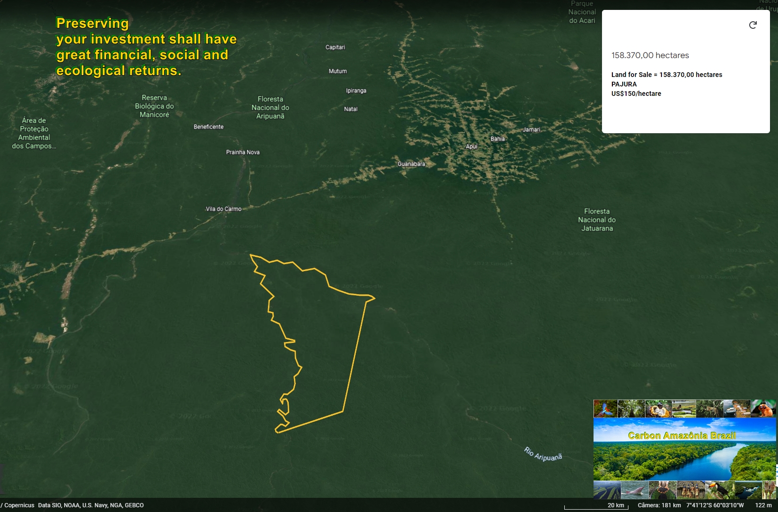Click the Vila do Carmo place label
This screenshot has height=512, width=778.
[x=223, y=208]
